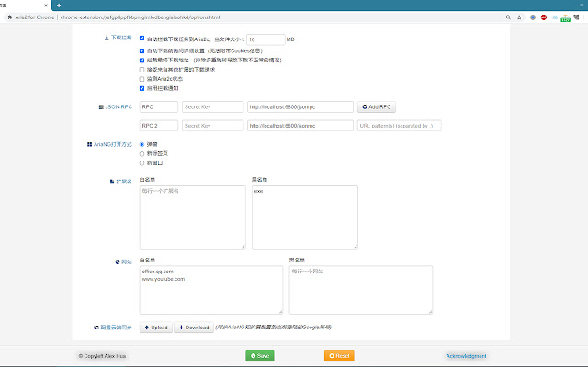Bookmark this page with the star icon
This screenshot has width=588, height=367.
519,17
